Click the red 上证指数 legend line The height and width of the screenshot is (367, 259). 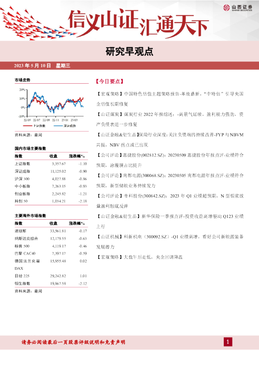point(28,126)
